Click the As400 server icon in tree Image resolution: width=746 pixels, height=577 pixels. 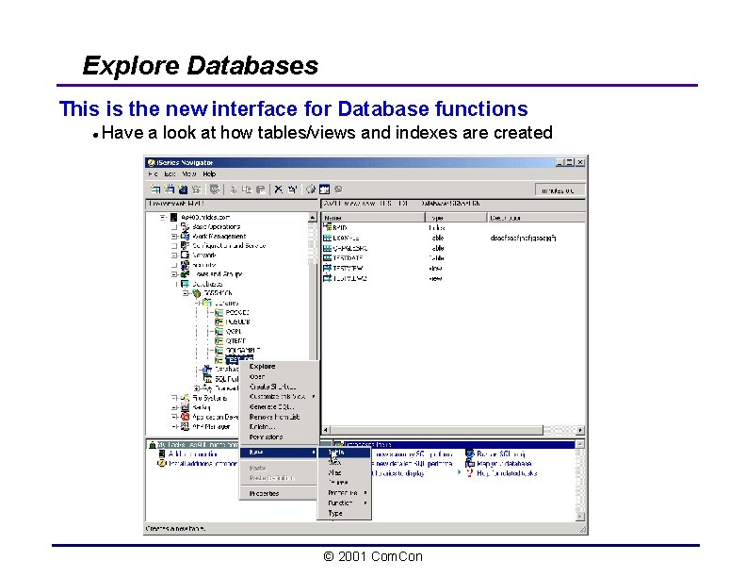click(174, 217)
